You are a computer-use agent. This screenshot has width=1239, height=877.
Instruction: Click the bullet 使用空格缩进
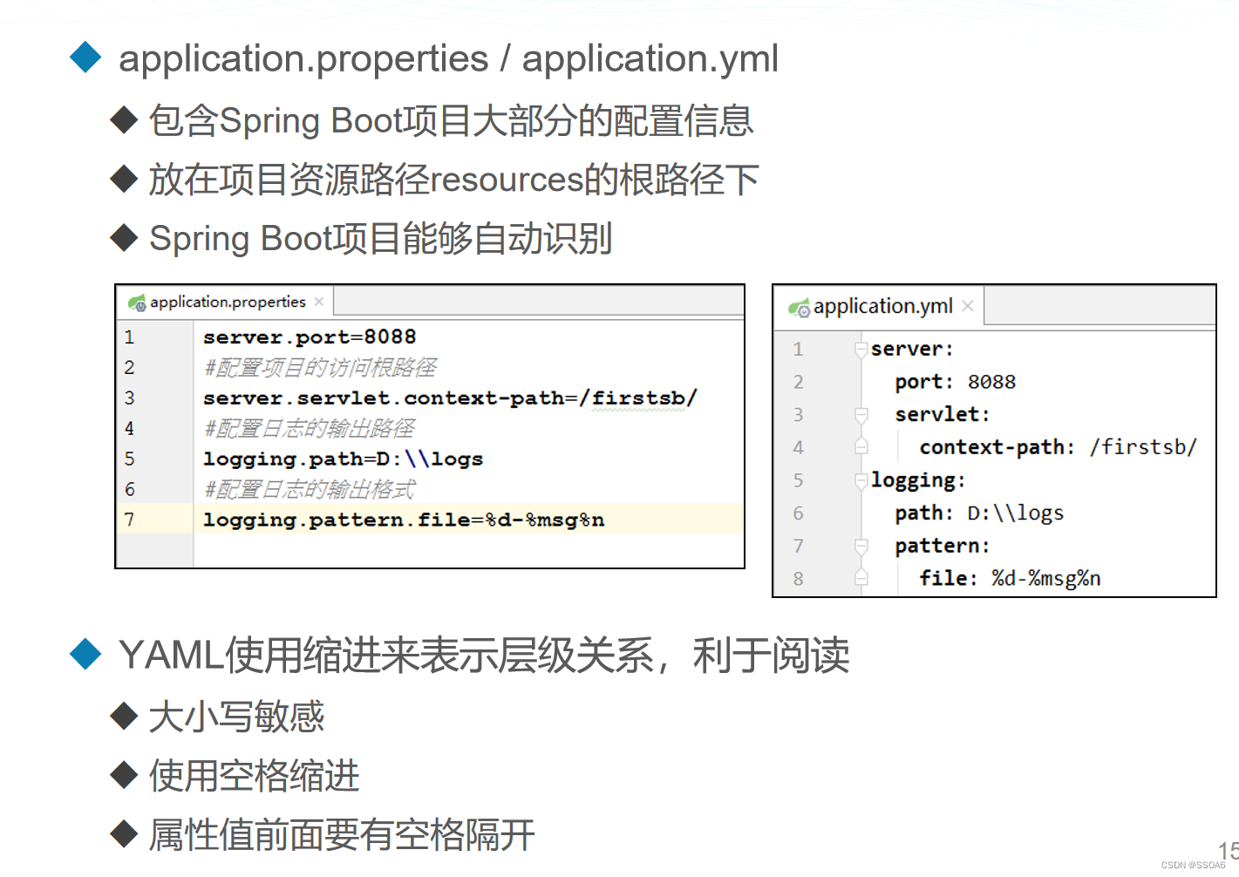(x=254, y=776)
